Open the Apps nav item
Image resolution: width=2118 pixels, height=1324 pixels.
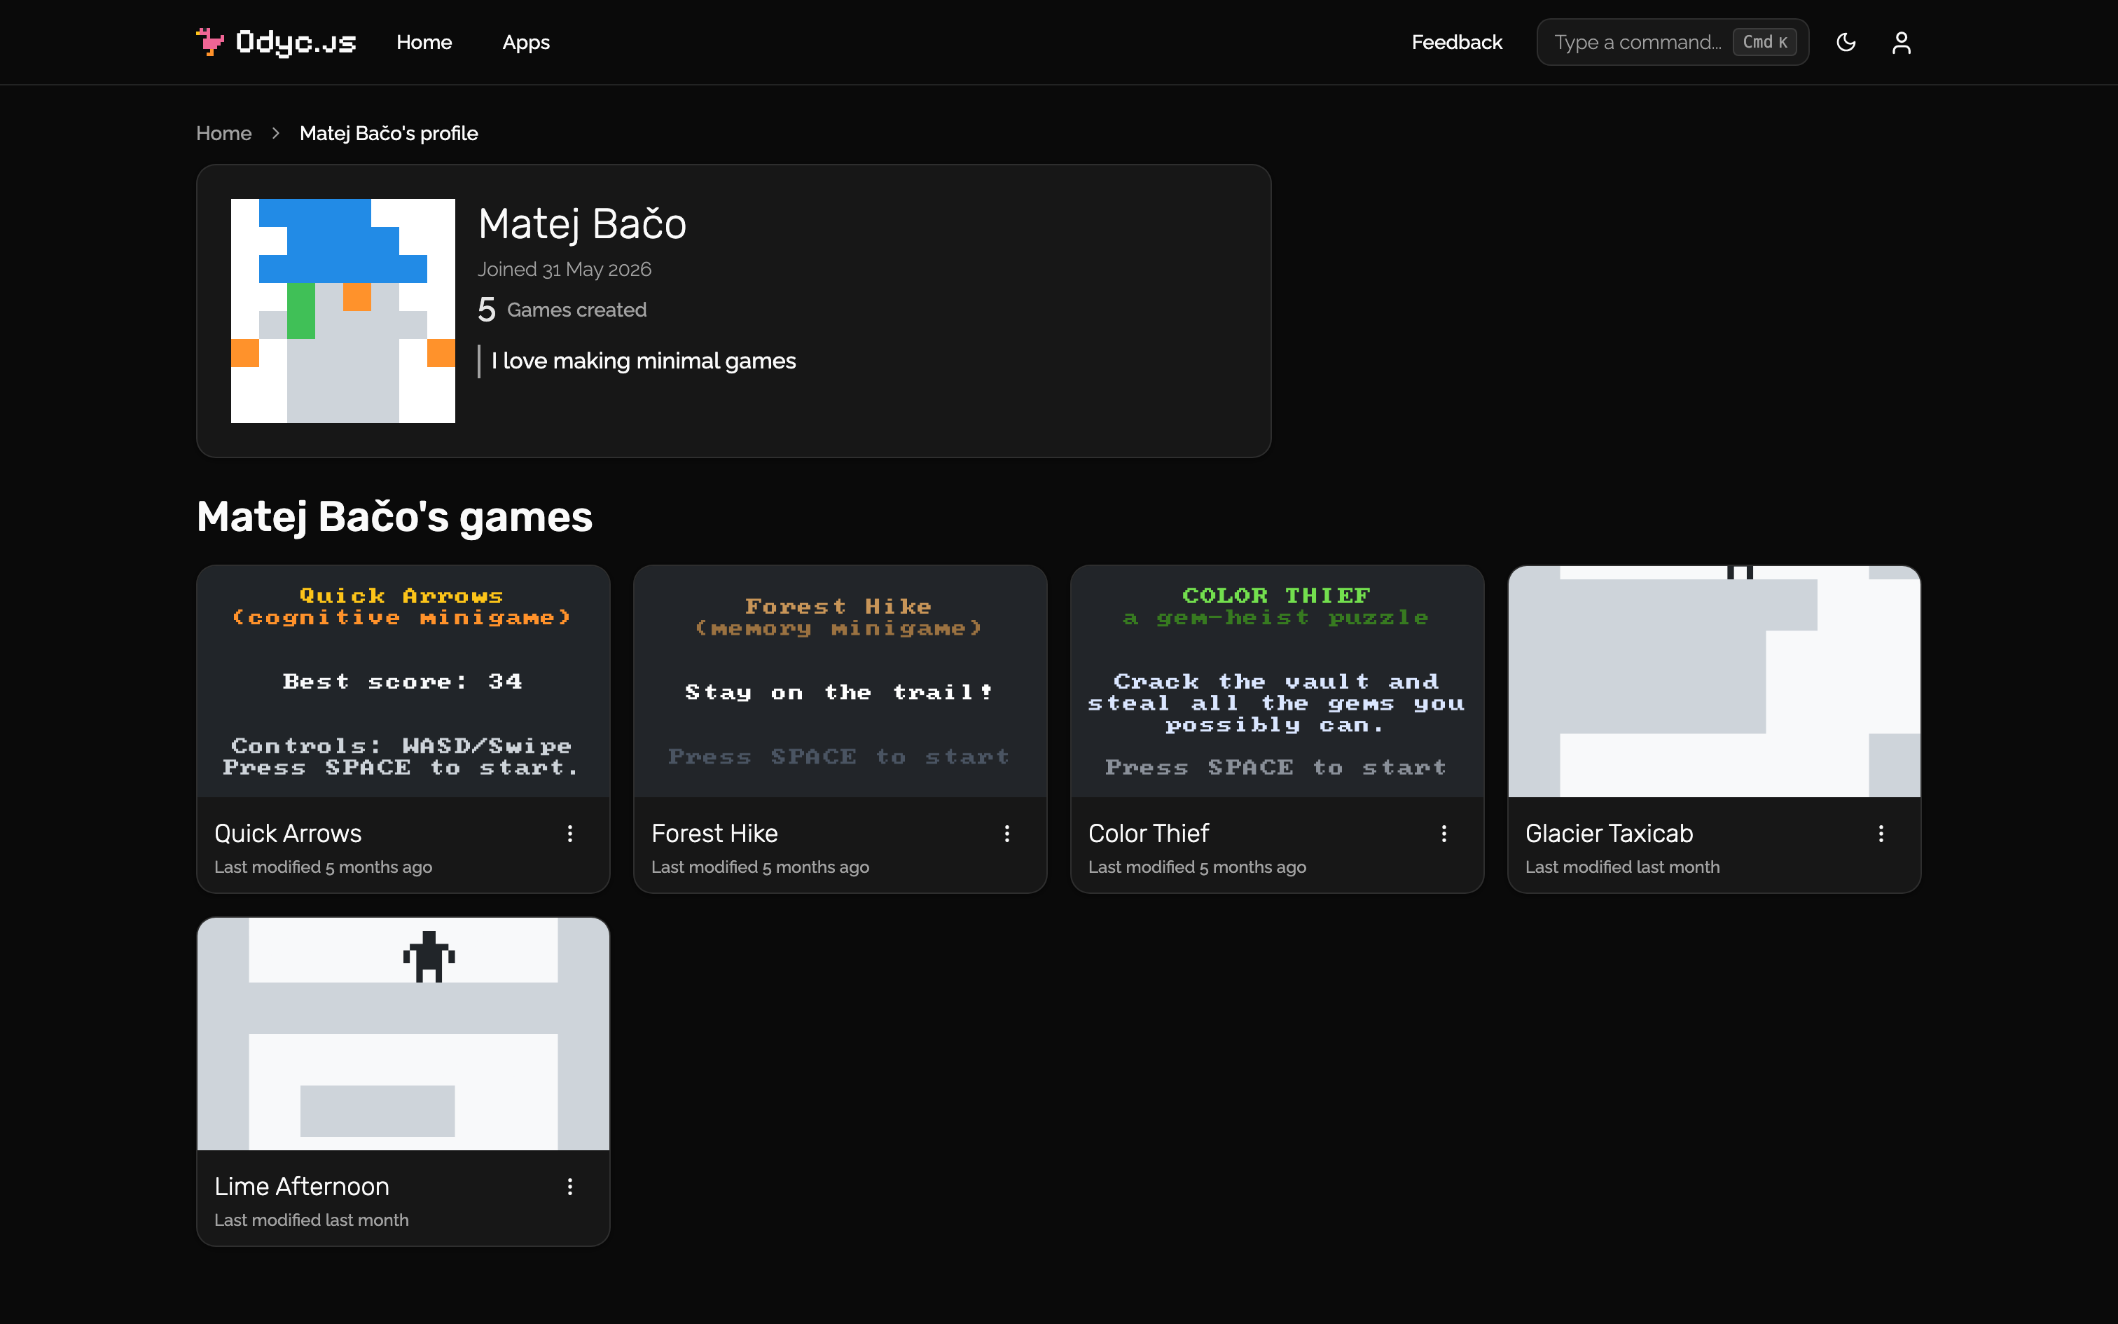click(x=526, y=42)
